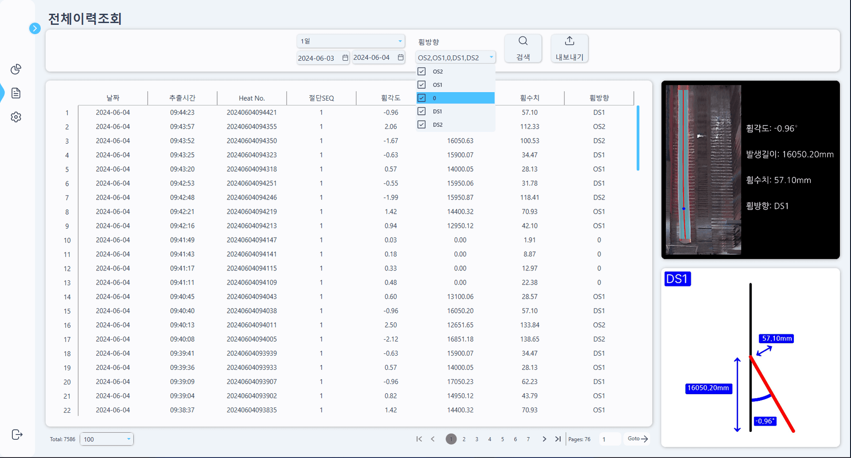Viewport: 851px width, 458px height.
Task: Open settings with the gear icon
Action: (x=16, y=117)
